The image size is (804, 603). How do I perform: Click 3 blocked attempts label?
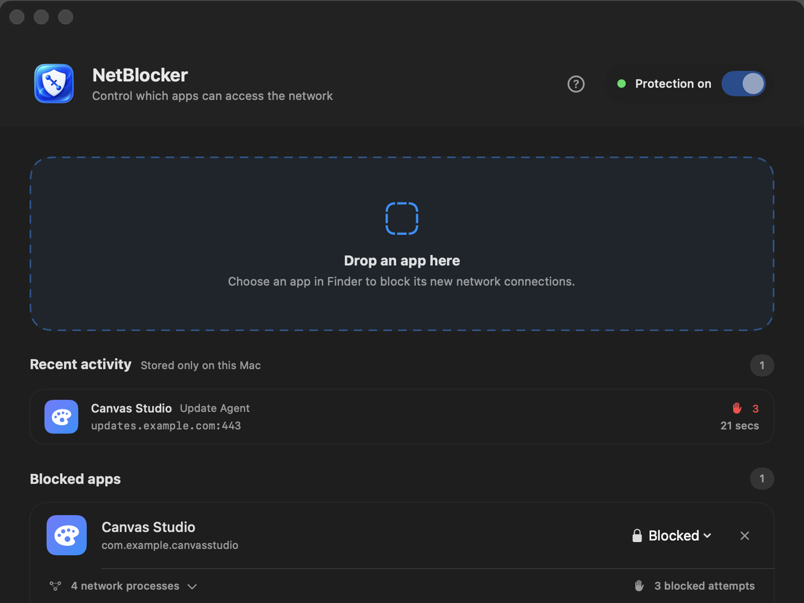pyautogui.click(x=705, y=586)
